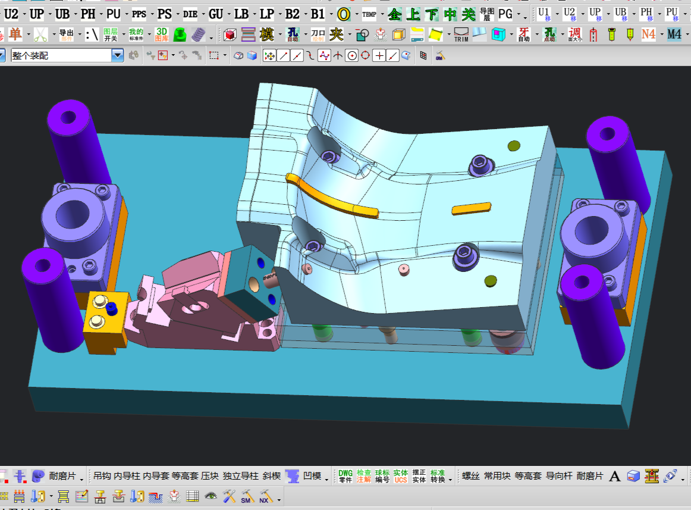This screenshot has height=510, width=691.
Task: Click the gold 模 die icon
Action: [x=266, y=34]
